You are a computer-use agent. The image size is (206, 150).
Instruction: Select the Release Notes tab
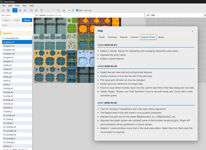(148, 37)
